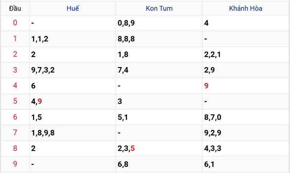
Task: Open the Huế column header link
Action: point(73,8)
